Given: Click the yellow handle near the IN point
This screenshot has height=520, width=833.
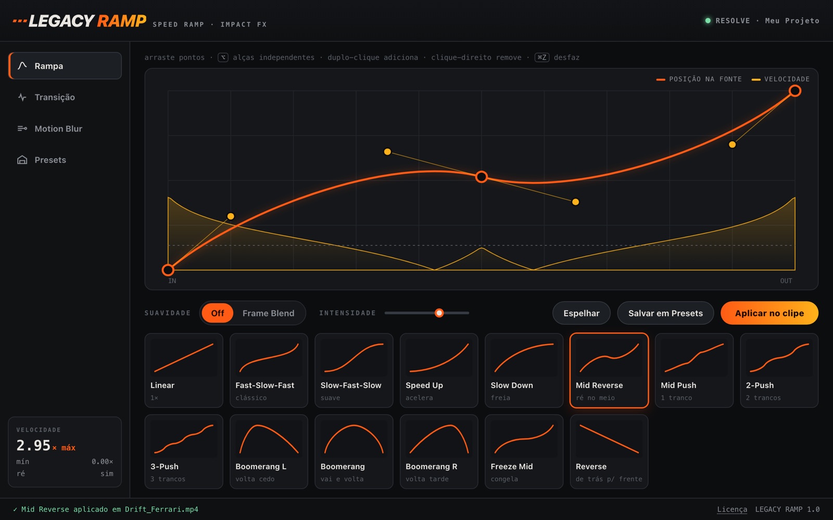Looking at the screenshot, I should [x=231, y=216].
